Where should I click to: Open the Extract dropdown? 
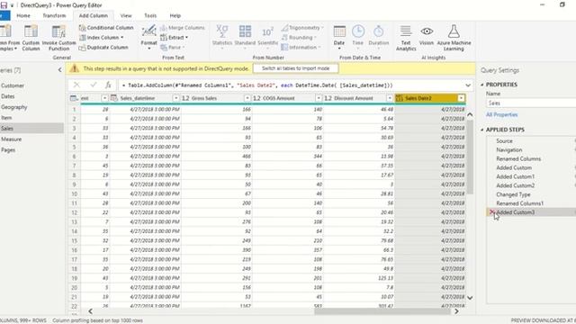[175, 38]
